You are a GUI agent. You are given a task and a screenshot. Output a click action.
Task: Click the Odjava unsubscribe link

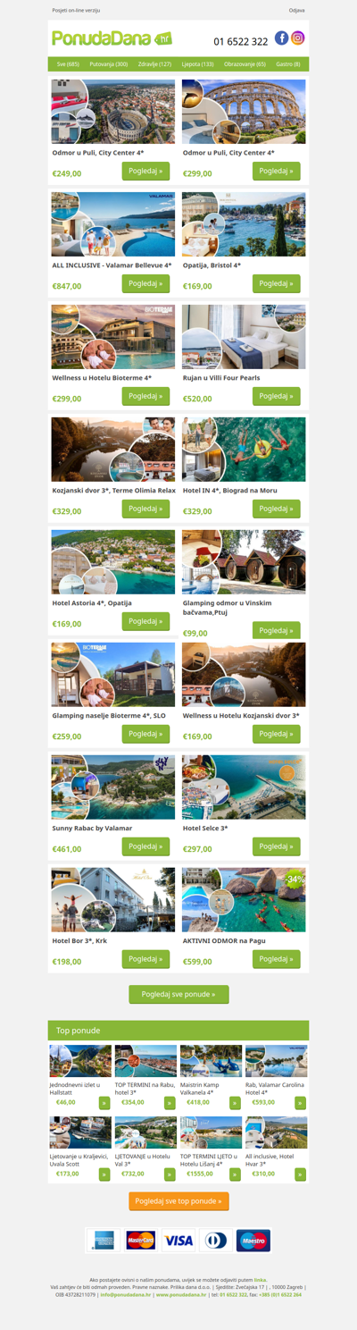296,10
